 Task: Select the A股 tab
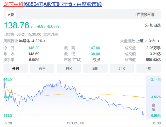11,15
